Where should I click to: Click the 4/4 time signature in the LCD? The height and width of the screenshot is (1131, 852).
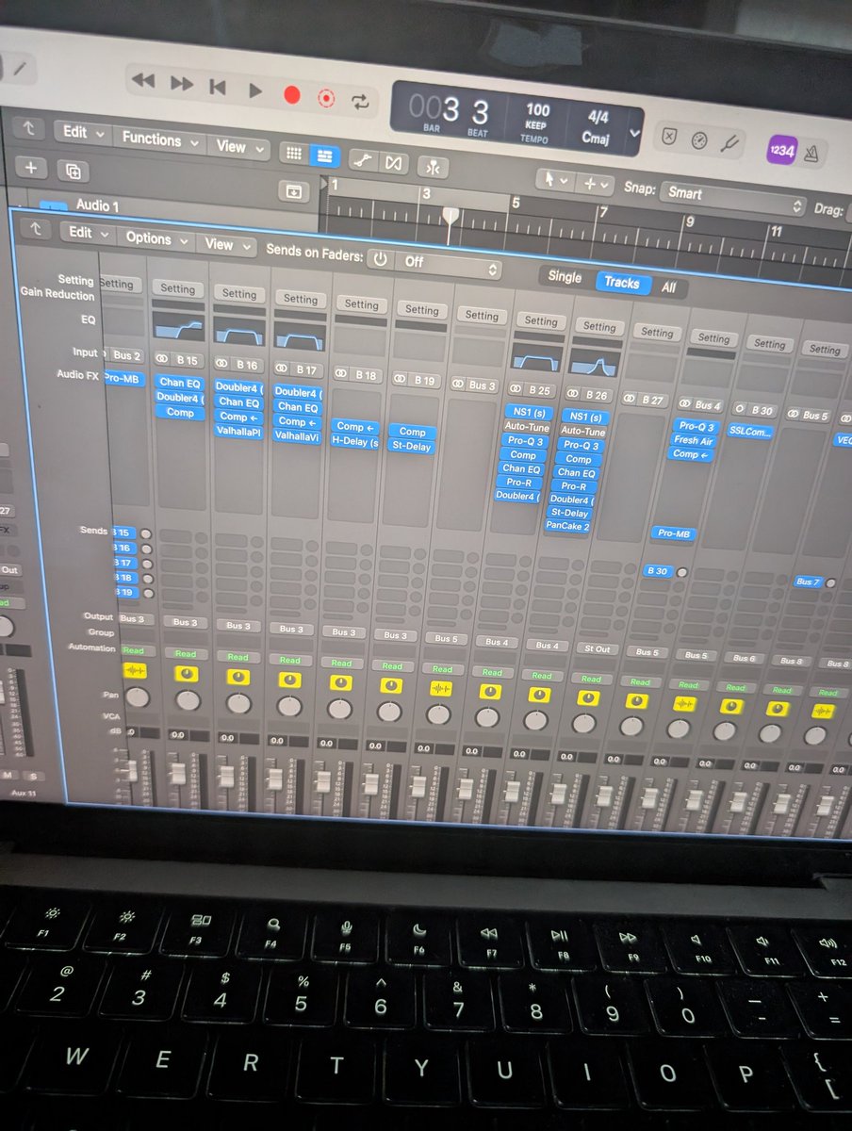pyautogui.click(x=598, y=118)
